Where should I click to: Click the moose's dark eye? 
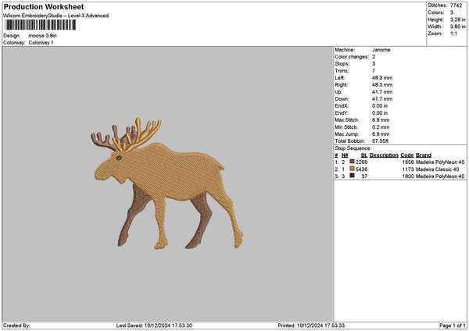(x=120, y=158)
